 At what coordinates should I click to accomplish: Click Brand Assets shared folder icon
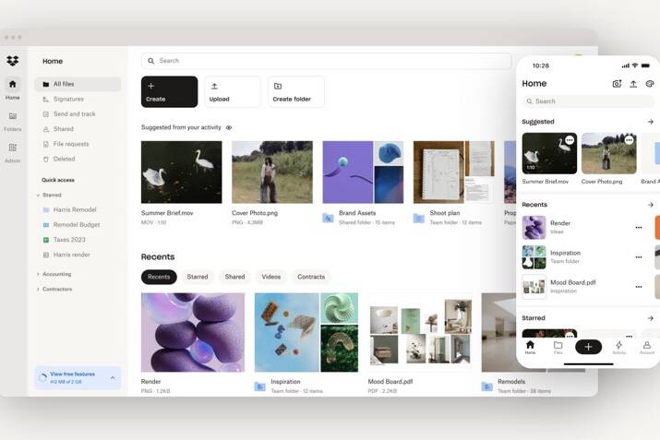pos(328,218)
